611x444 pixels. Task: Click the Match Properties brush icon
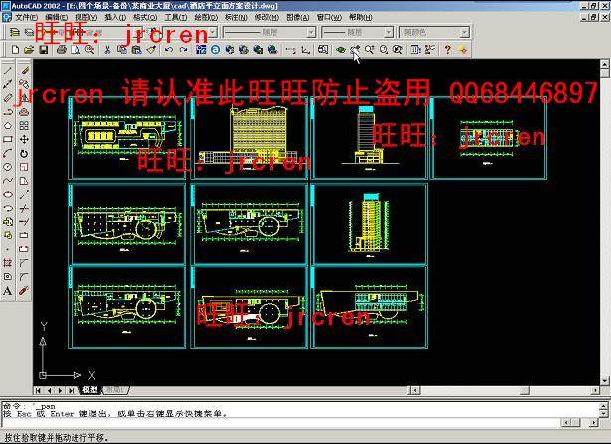[x=151, y=50]
